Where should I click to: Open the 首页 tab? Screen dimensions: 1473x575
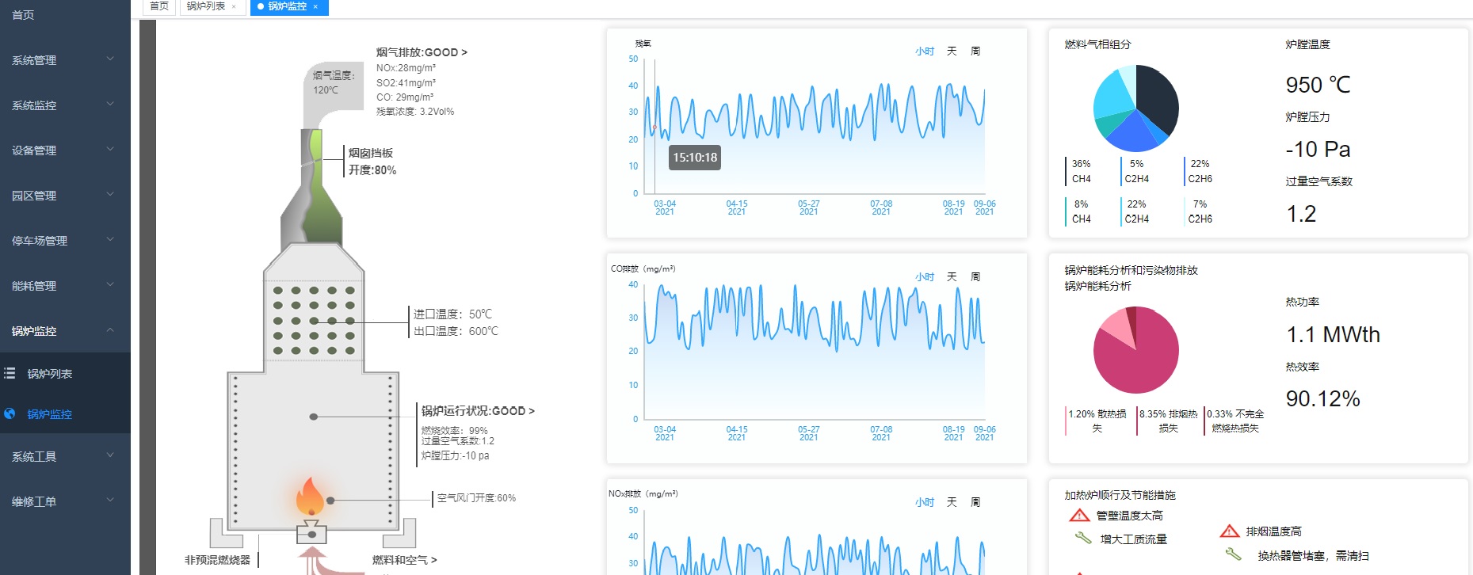(159, 6)
